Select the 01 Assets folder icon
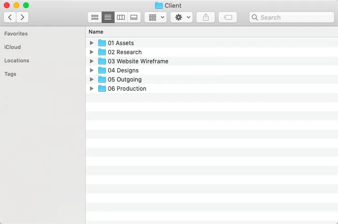The height and width of the screenshot is (224, 338). [x=102, y=43]
